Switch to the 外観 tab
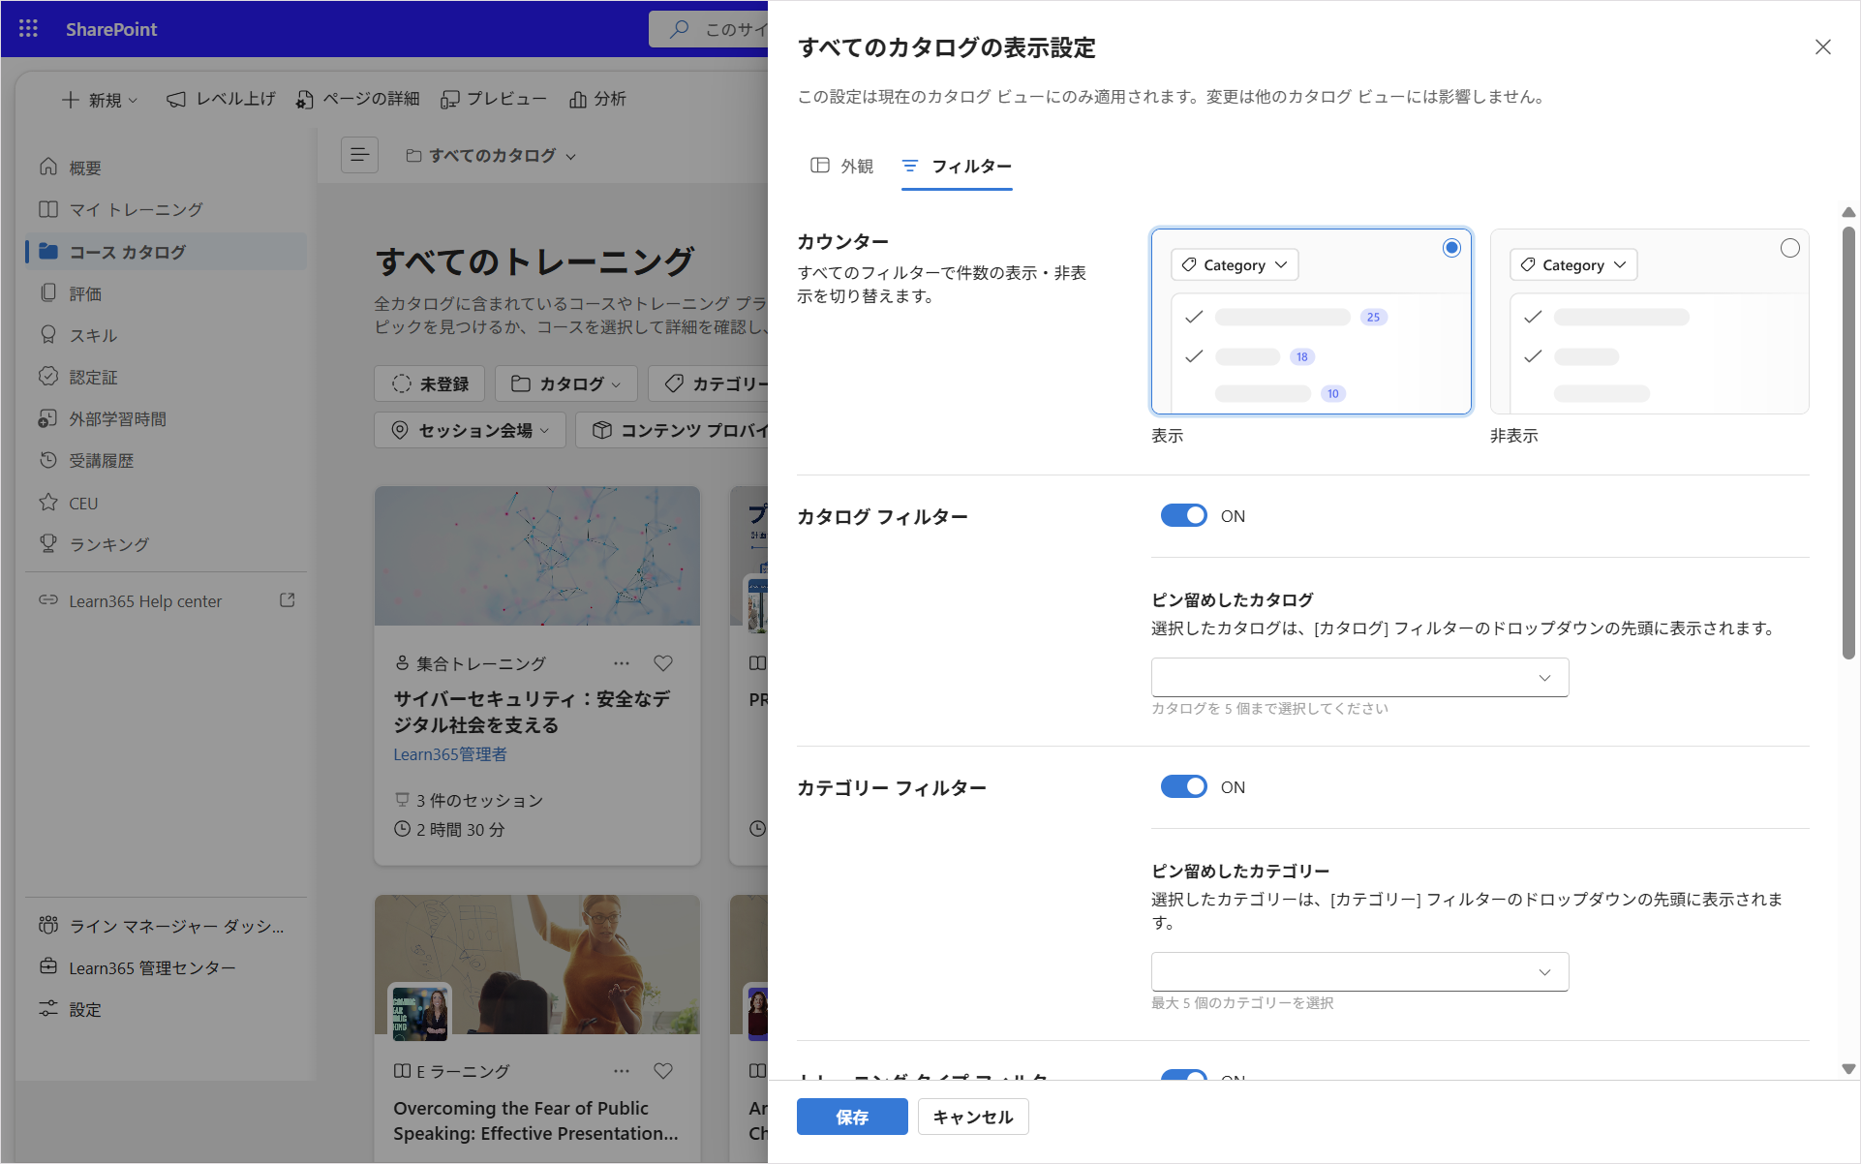The image size is (1861, 1164). click(x=841, y=167)
